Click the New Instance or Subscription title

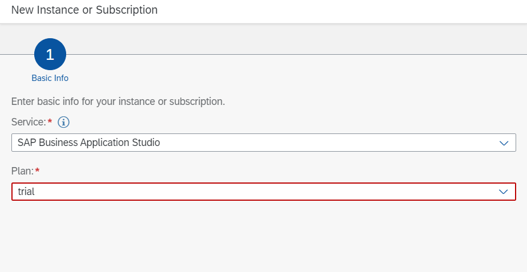(x=84, y=10)
